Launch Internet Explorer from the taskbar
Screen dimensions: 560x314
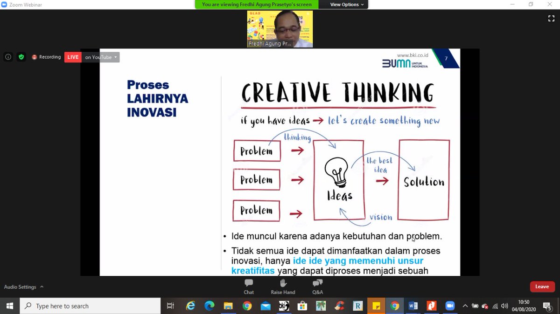pyautogui.click(x=190, y=306)
